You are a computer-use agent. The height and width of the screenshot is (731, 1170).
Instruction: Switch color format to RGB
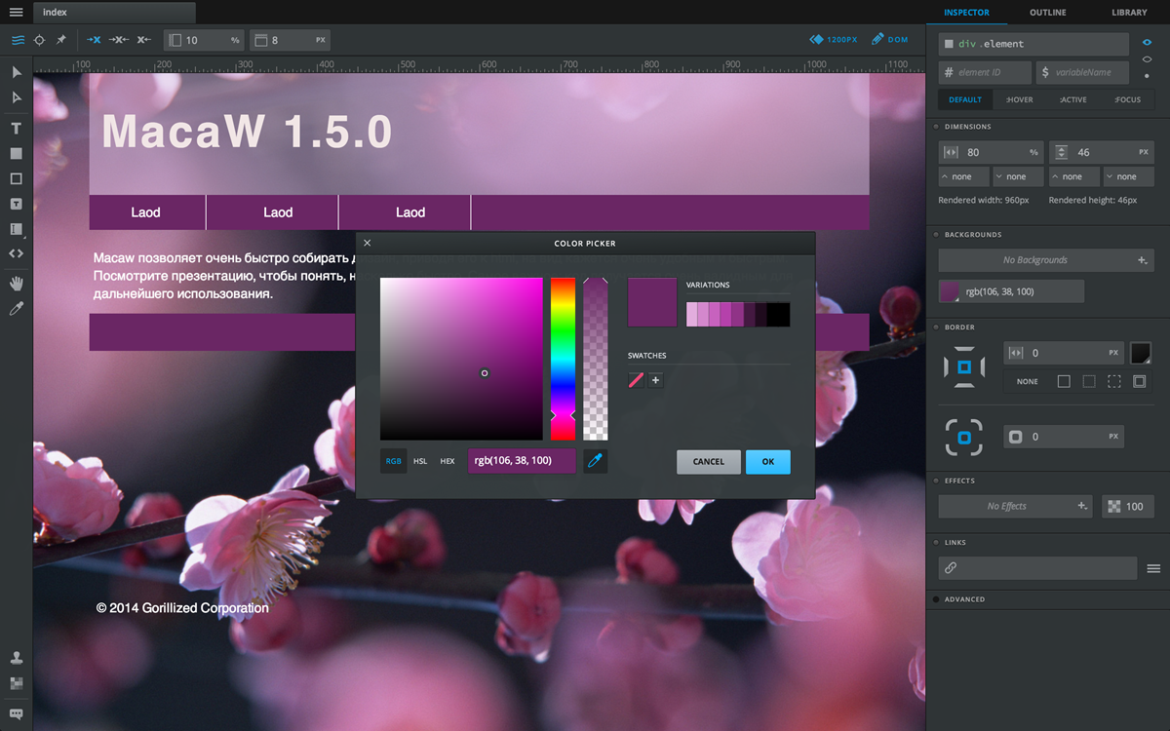point(394,461)
